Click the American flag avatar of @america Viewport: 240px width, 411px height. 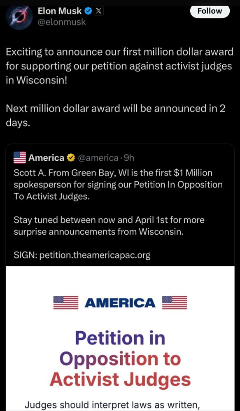[19, 157]
